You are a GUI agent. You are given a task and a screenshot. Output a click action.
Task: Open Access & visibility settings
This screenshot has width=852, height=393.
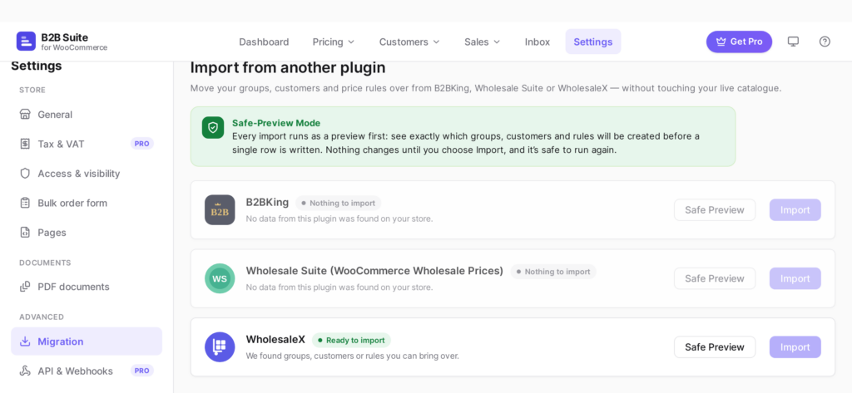[87, 173]
